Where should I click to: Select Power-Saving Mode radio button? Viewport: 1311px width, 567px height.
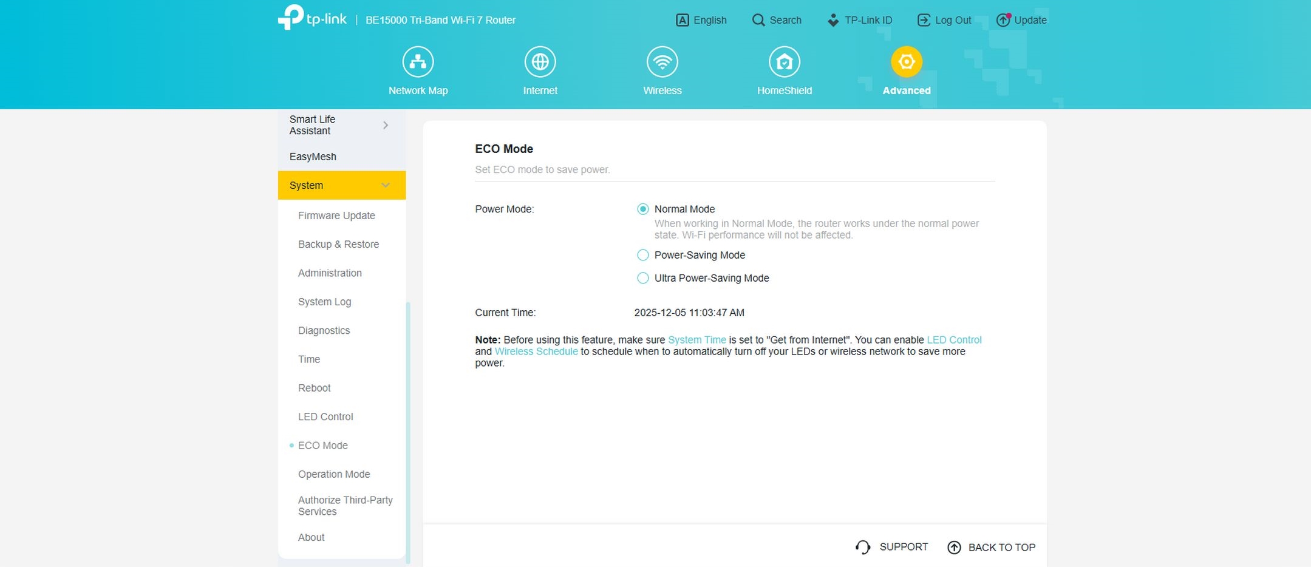642,255
